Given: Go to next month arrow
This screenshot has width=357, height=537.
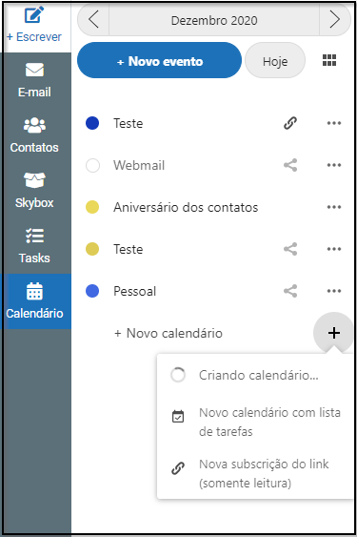Looking at the screenshot, I should tap(335, 19).
